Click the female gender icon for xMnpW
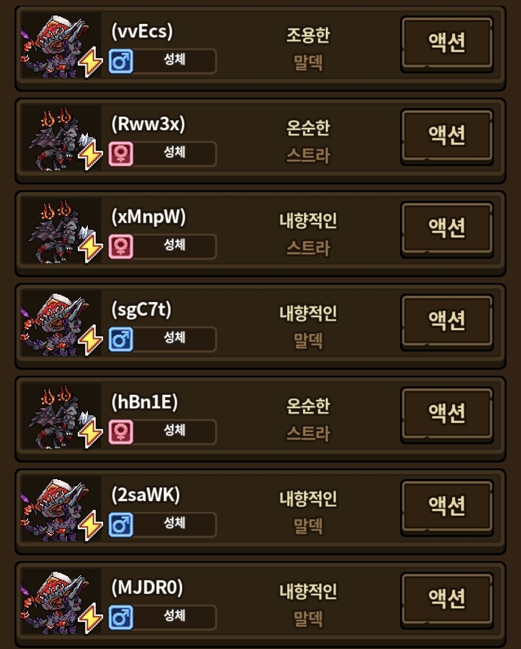 121,247
